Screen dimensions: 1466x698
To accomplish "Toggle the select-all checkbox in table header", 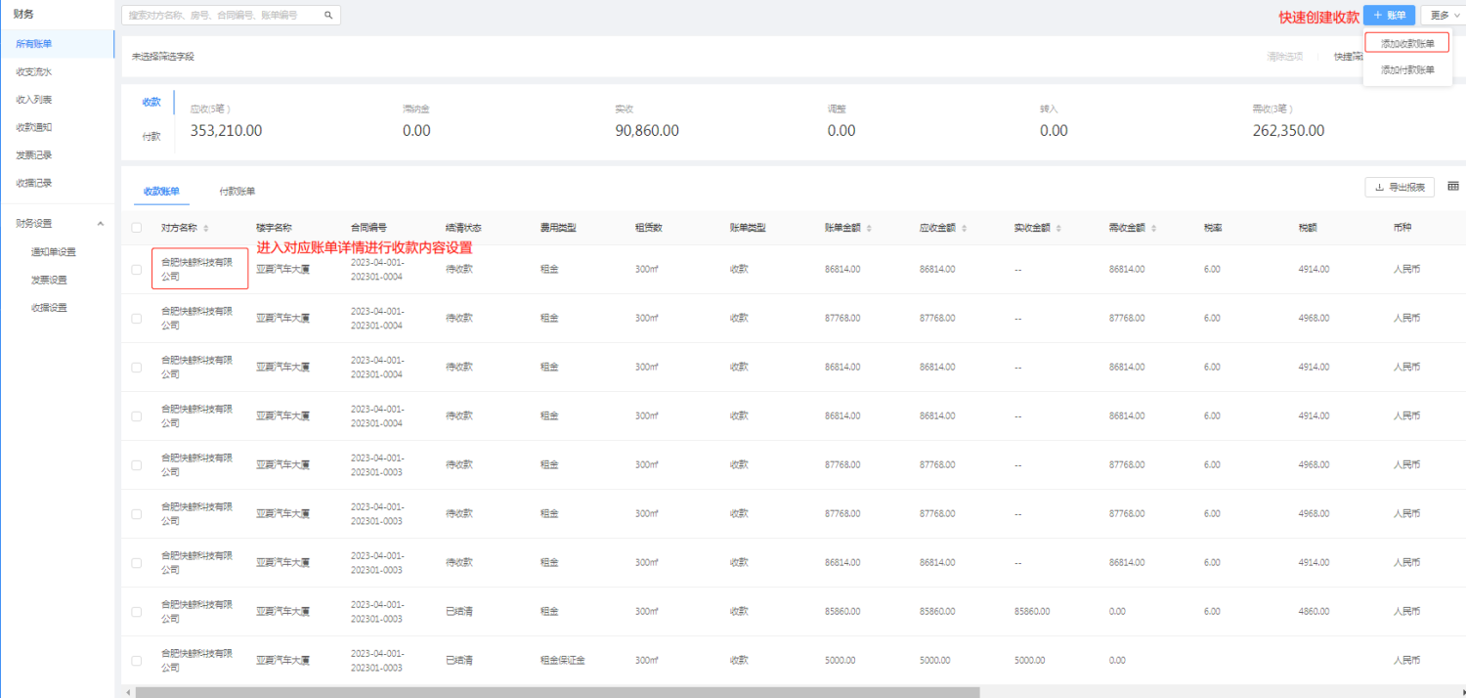I will click(137, 228).
